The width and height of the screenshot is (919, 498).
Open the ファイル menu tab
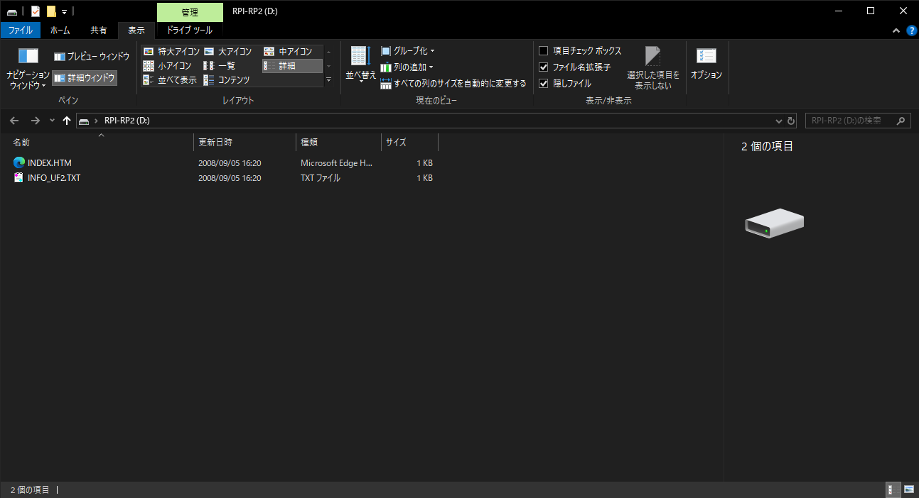pyautogui.click(x=21, y=31)
